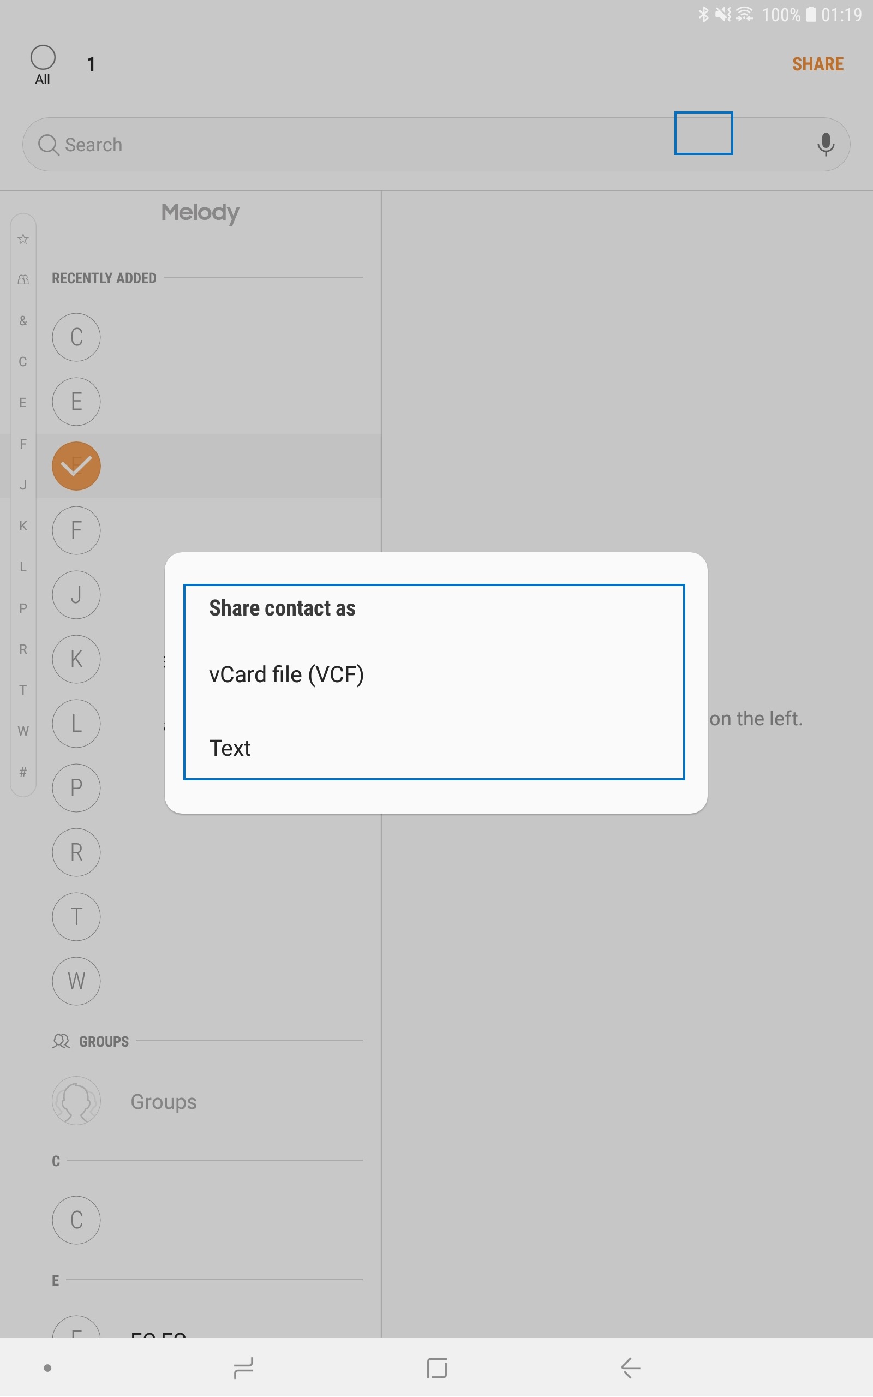Tap the Melody header label

[200, 212]
